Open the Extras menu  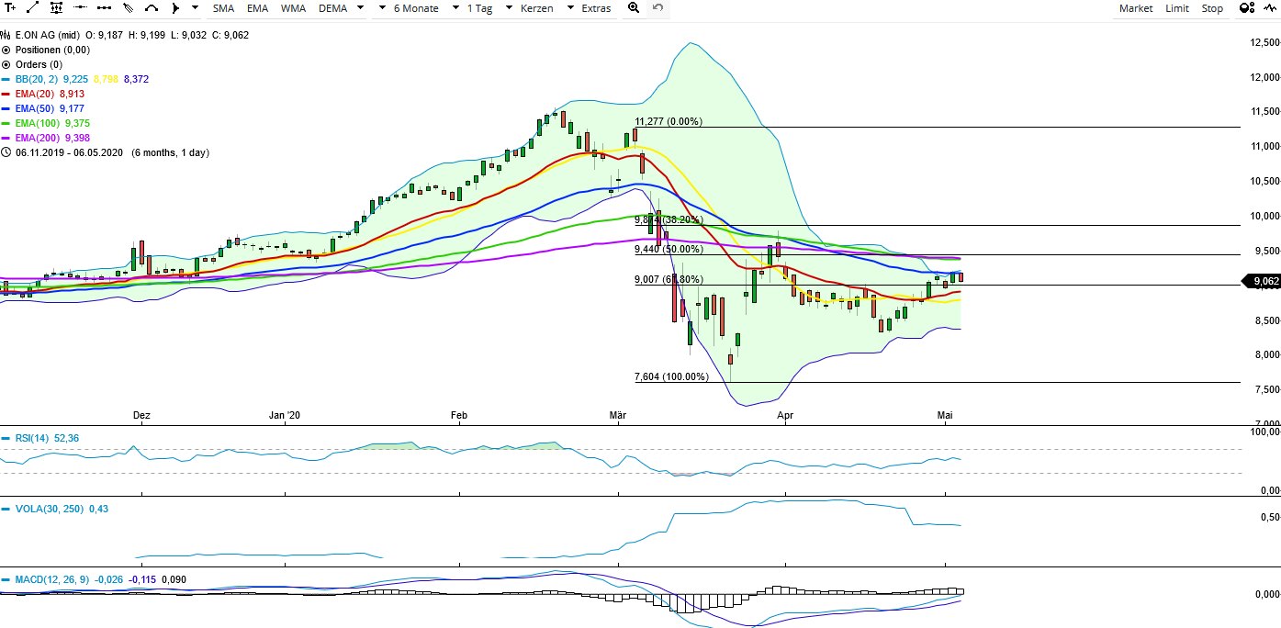coord(596,8)
